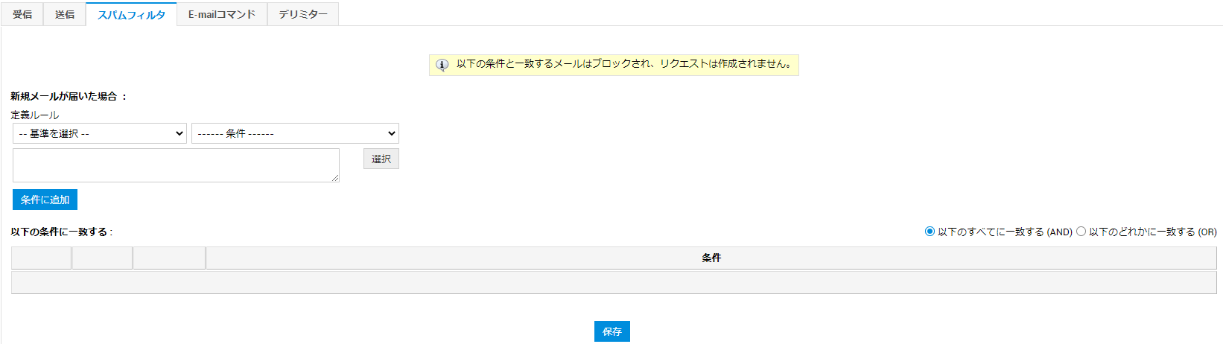
Task: Click the first blank table column header
Action: (x=41, y=258)
